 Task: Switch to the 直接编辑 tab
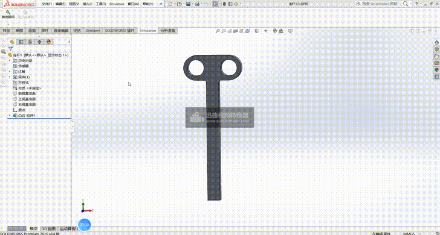click(61, 31)
